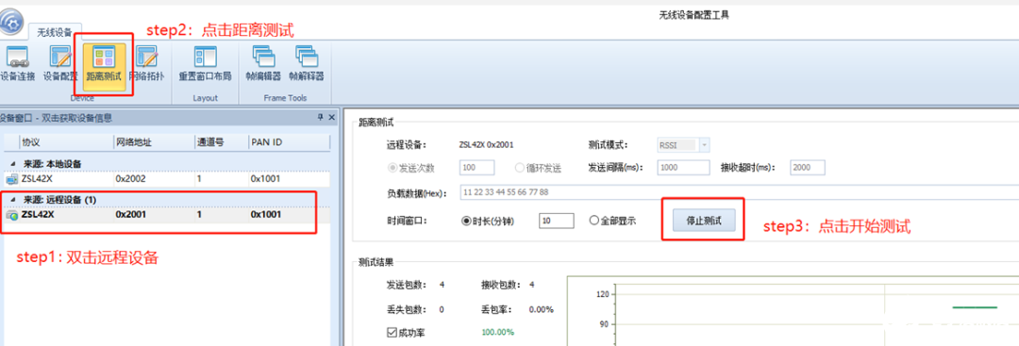1019x346 pixels.
Task: Toggle the 成功率 checkbox
Action: pos(392,333)
